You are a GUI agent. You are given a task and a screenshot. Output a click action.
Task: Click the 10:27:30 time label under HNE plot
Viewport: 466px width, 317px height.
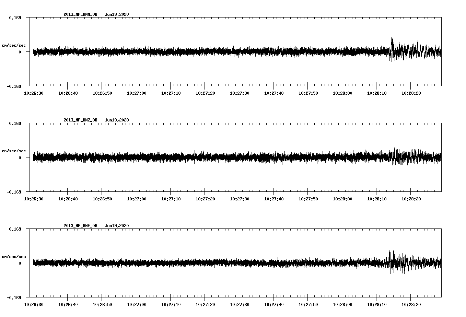pos(240,304)
